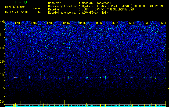Click the 'Receiving Location' label
The width and height of the screenshot is (169, 107).
click(63, 6)
